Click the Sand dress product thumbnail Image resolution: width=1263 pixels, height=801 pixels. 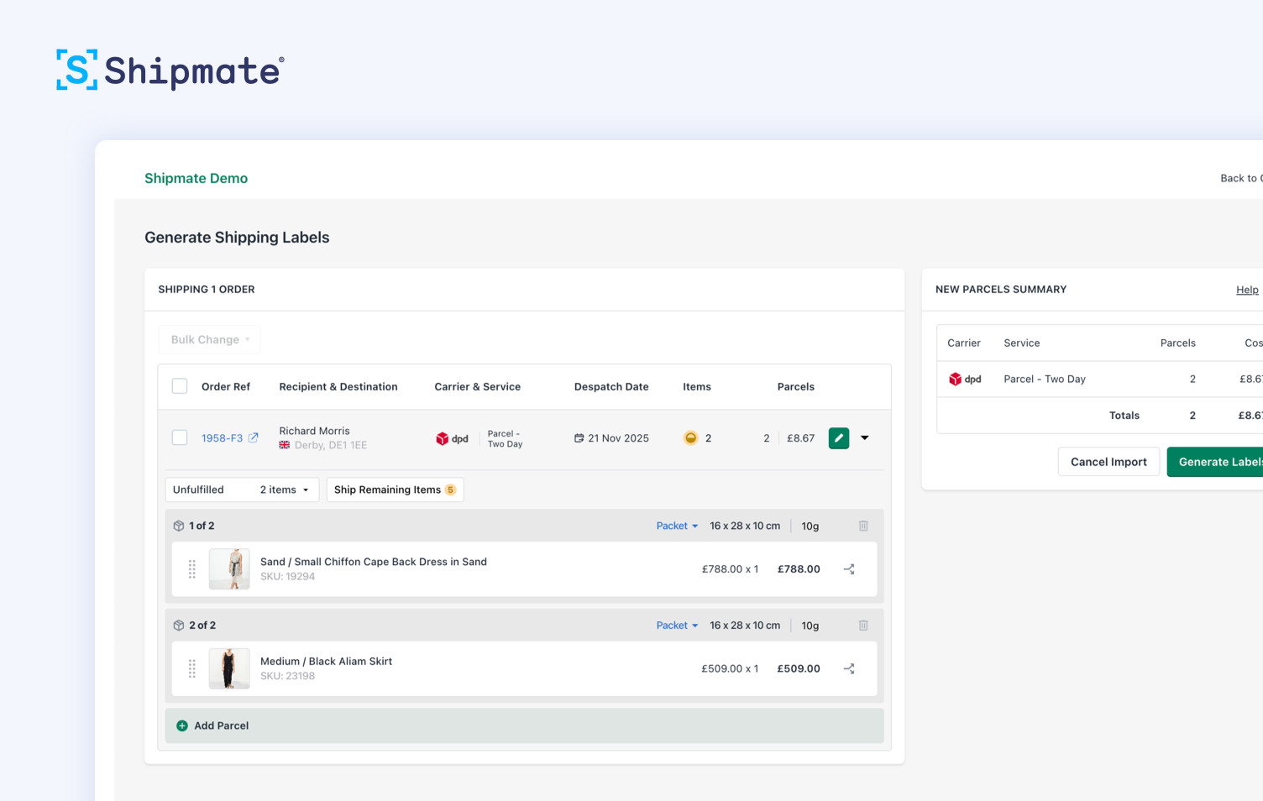coord(229,568)
